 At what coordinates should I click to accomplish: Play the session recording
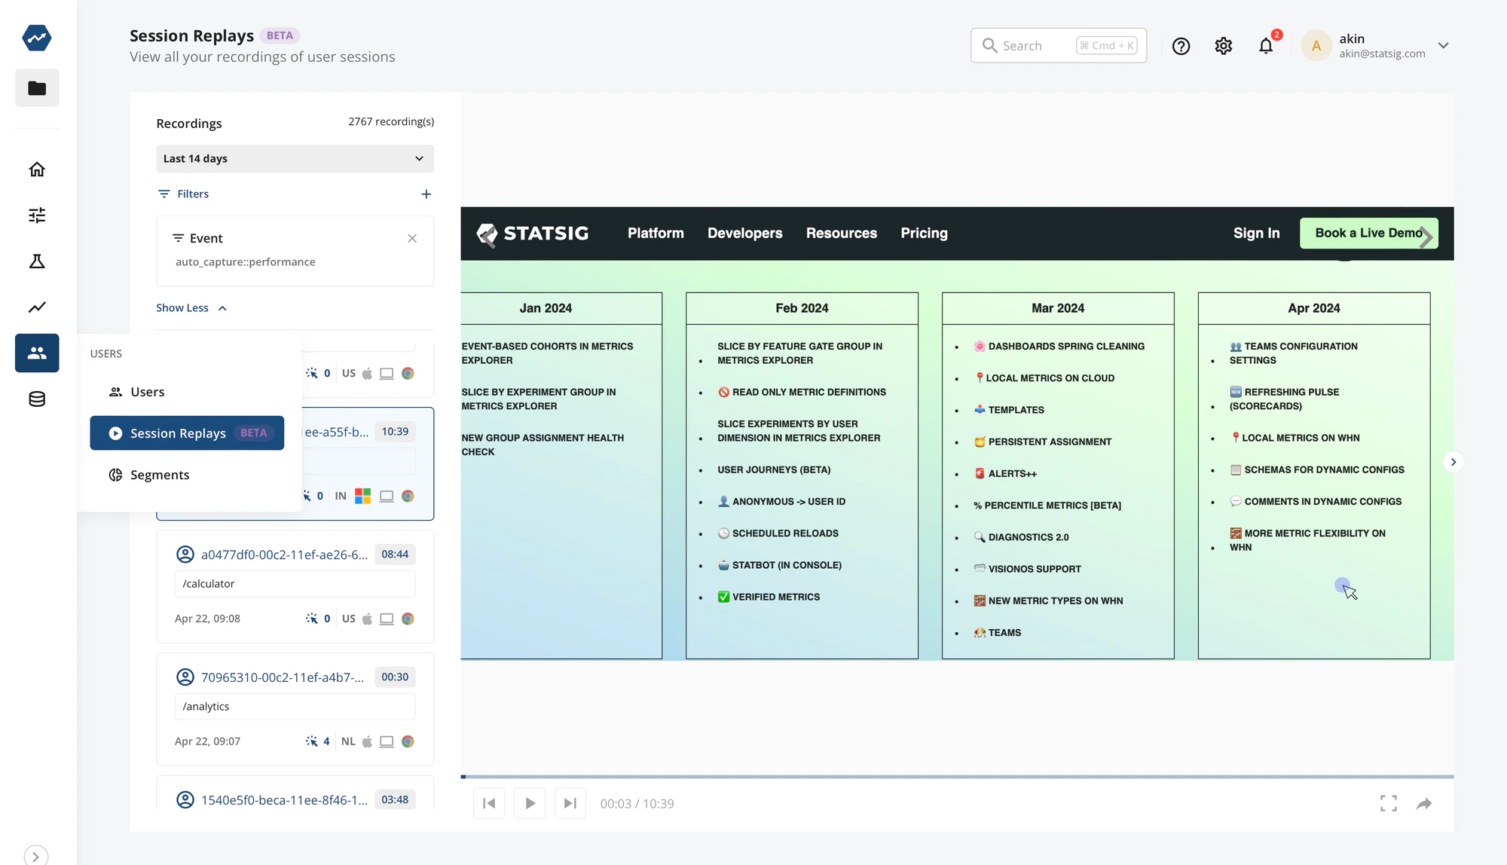coord(530,802)
